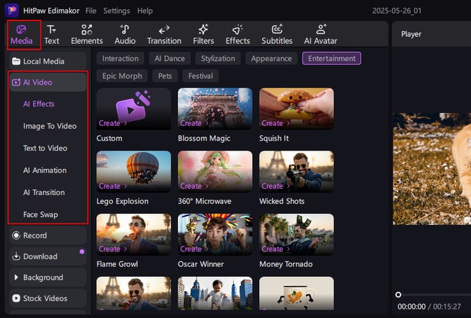Viewport: 471px width, 318px height.
Task: Open the AI Avatar tab
Action: [x=321, y=35]
